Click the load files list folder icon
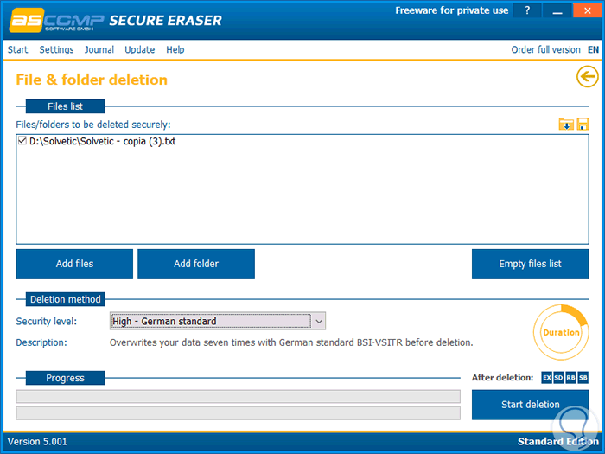Viewport: 605px width, 454px height. pyautogui.click(x=566, y=125)
